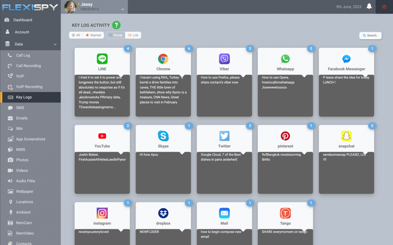
Task: Open the YouTube app icon
Action: point(102,136)
